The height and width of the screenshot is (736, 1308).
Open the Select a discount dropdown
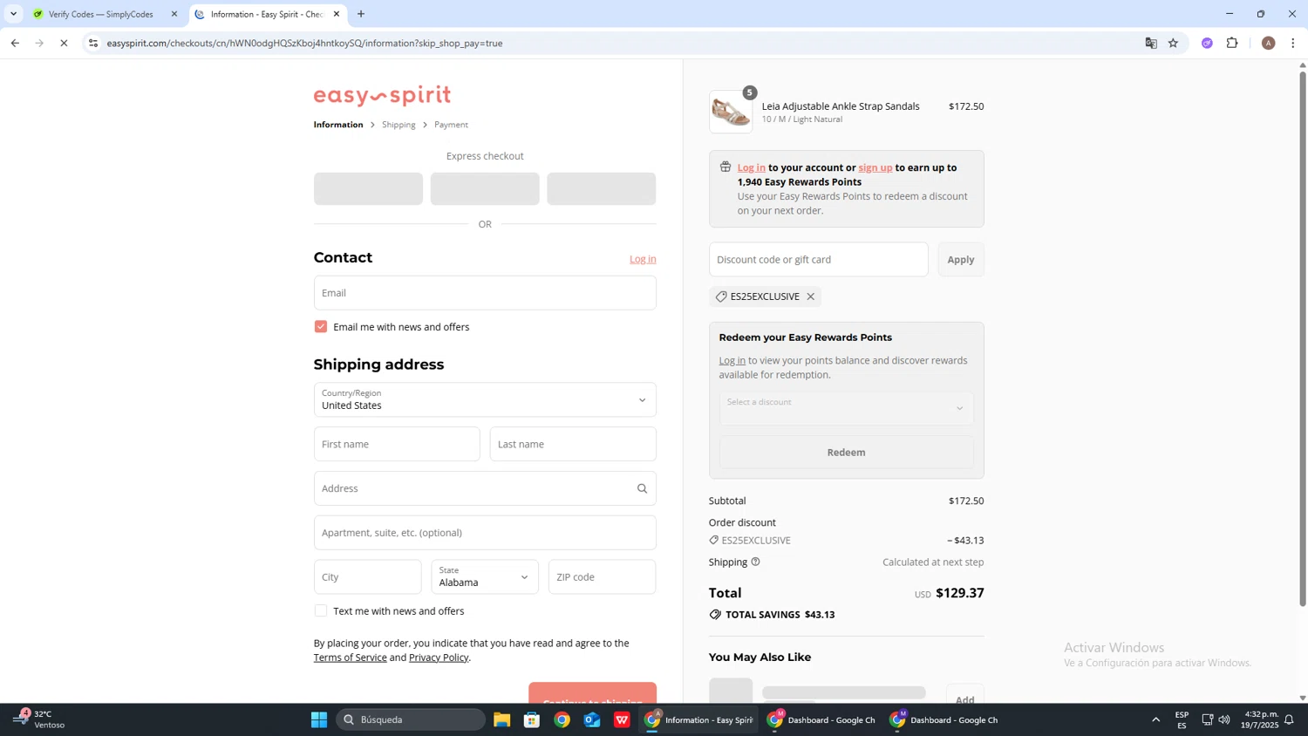[846, 408]
